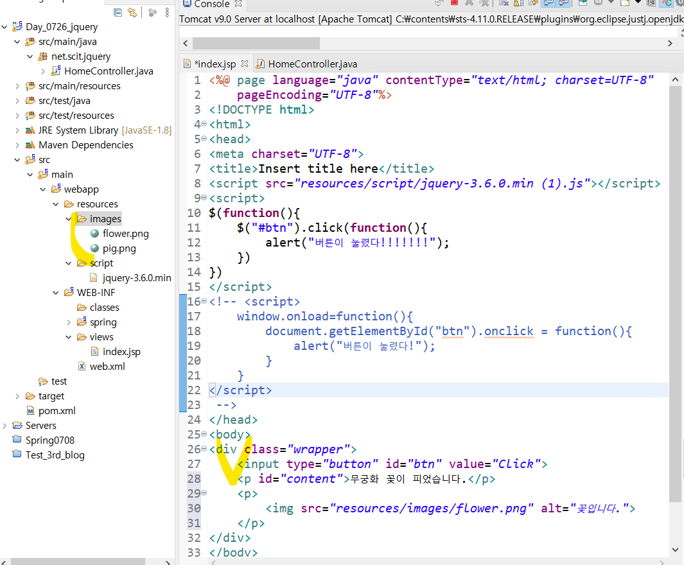Open the Display Selected Console dropdown arrow

[611, 2]
